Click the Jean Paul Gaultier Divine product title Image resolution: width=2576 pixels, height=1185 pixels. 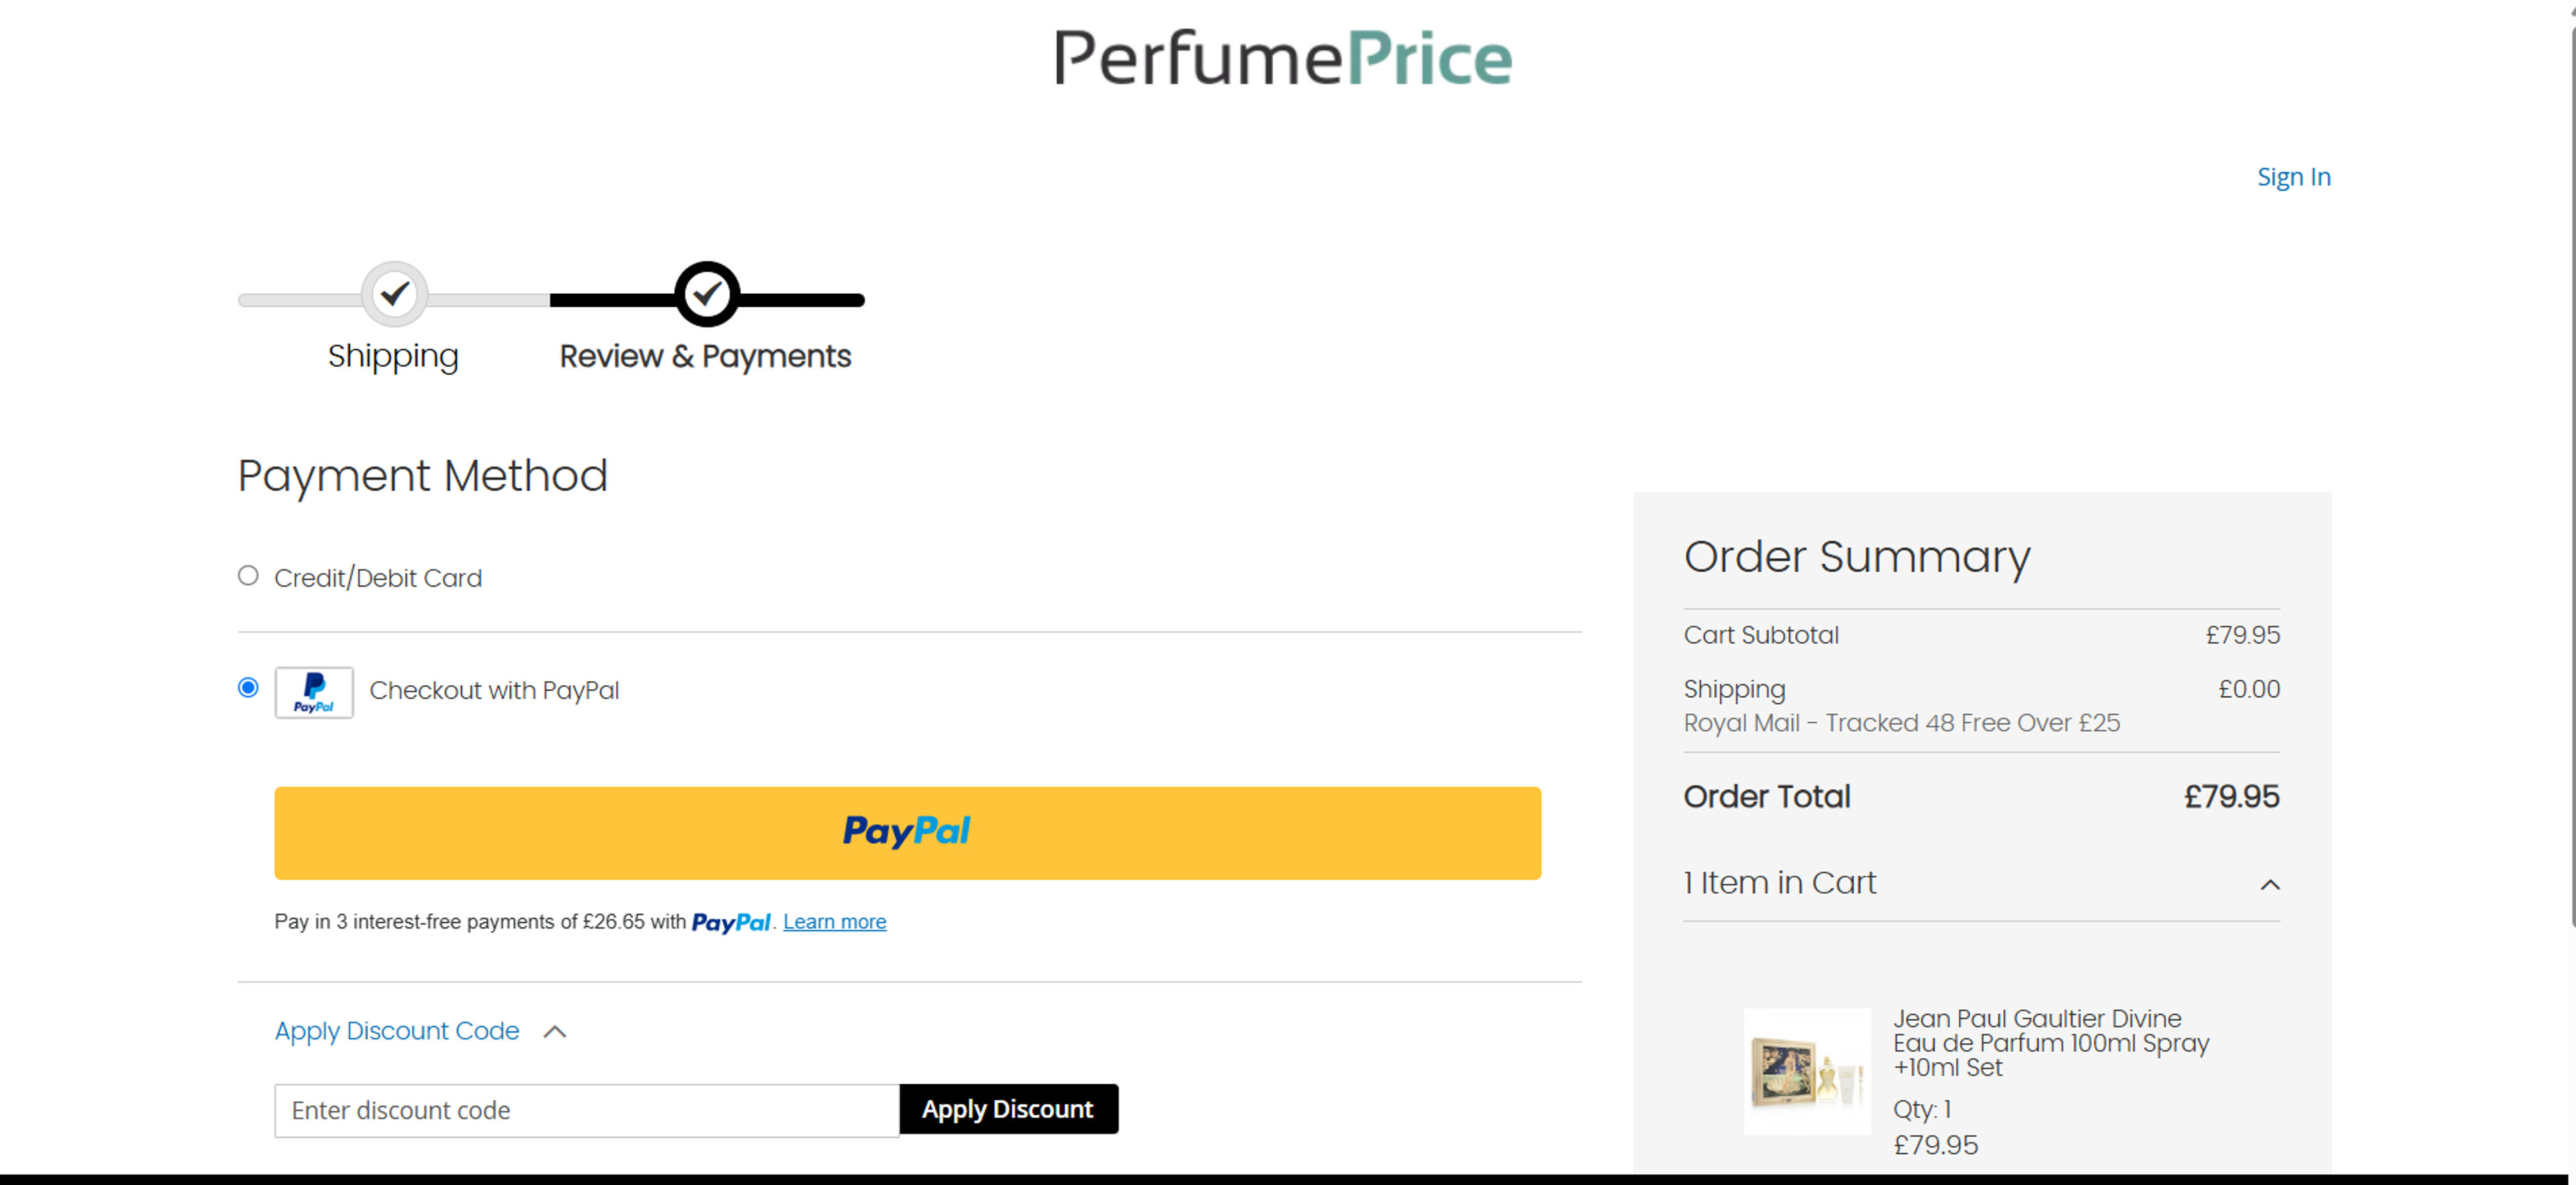(x=2050, y=1042)
